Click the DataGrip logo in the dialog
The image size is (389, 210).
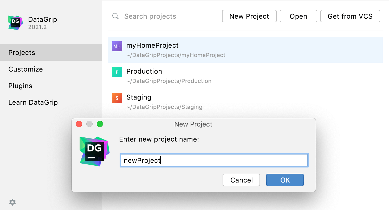click(94, 150)
